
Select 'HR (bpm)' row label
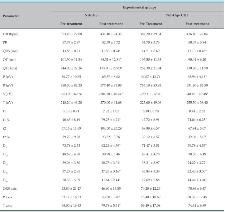[11, 34]
